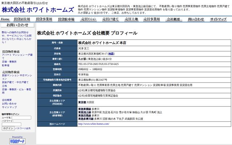Viewport: 232px width, 145px height.
Task: Open the 売買戸建て navigation tab
Action: coord(110,19)
